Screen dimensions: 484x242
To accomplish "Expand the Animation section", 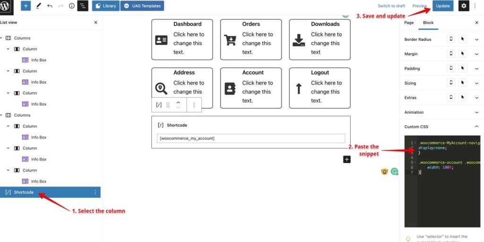I will [x=476, y=112].
